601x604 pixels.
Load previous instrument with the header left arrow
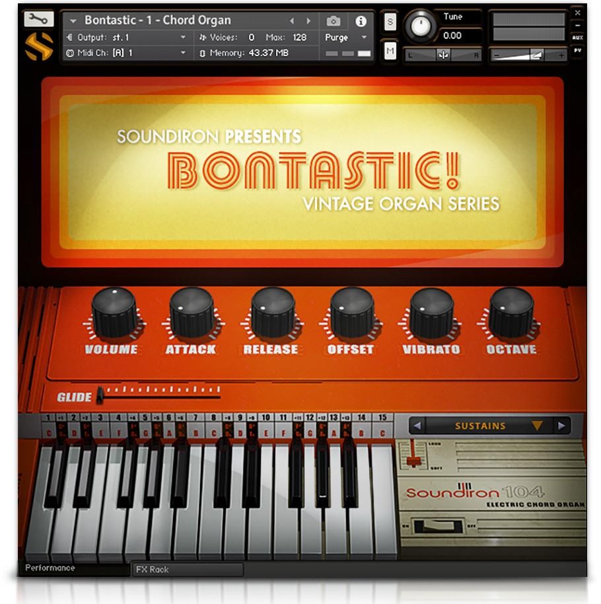pyautogui.click(x=292, y=21)
